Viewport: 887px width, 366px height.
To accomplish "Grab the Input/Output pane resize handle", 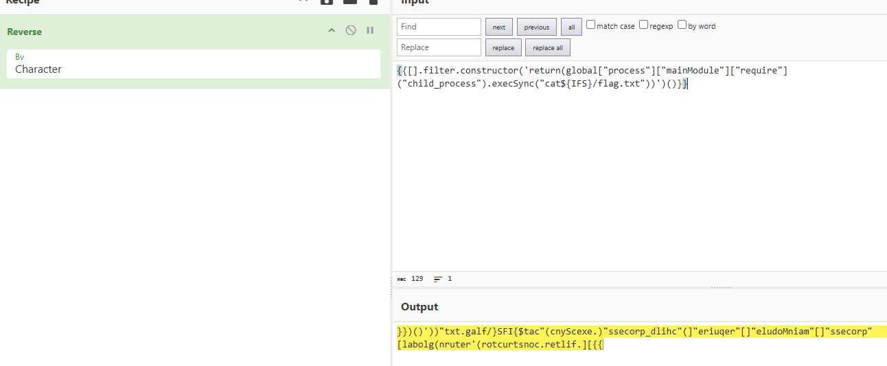I will 721,288.
